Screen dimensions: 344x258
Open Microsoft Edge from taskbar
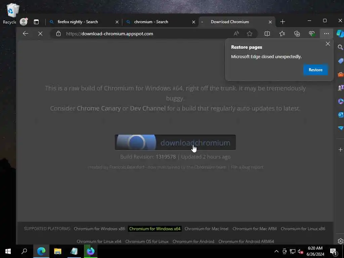pos(41,251)
